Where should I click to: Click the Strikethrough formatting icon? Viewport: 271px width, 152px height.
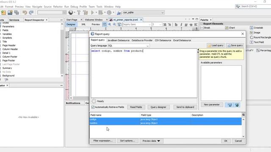click(x=191, y=24)
